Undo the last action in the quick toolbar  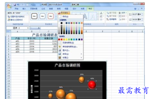[18, 5]
